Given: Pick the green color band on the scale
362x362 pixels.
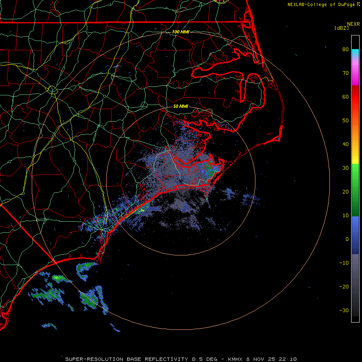Looking at the screenshot, I should pyautogui.click(x=355, y=190).
